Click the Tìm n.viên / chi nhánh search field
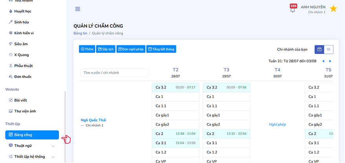 [114, 72]
